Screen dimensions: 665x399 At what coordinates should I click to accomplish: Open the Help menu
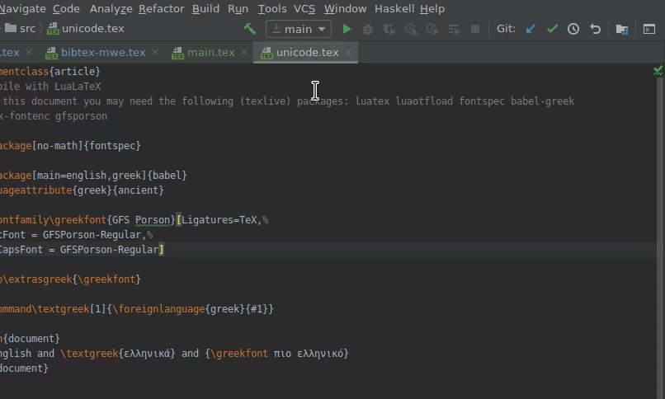tap(432, 8)
